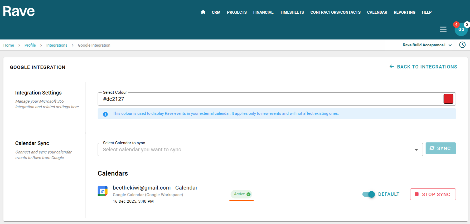470x224 pixels.
Task: Open the Financial menu
Action: (x=263, y=12)
